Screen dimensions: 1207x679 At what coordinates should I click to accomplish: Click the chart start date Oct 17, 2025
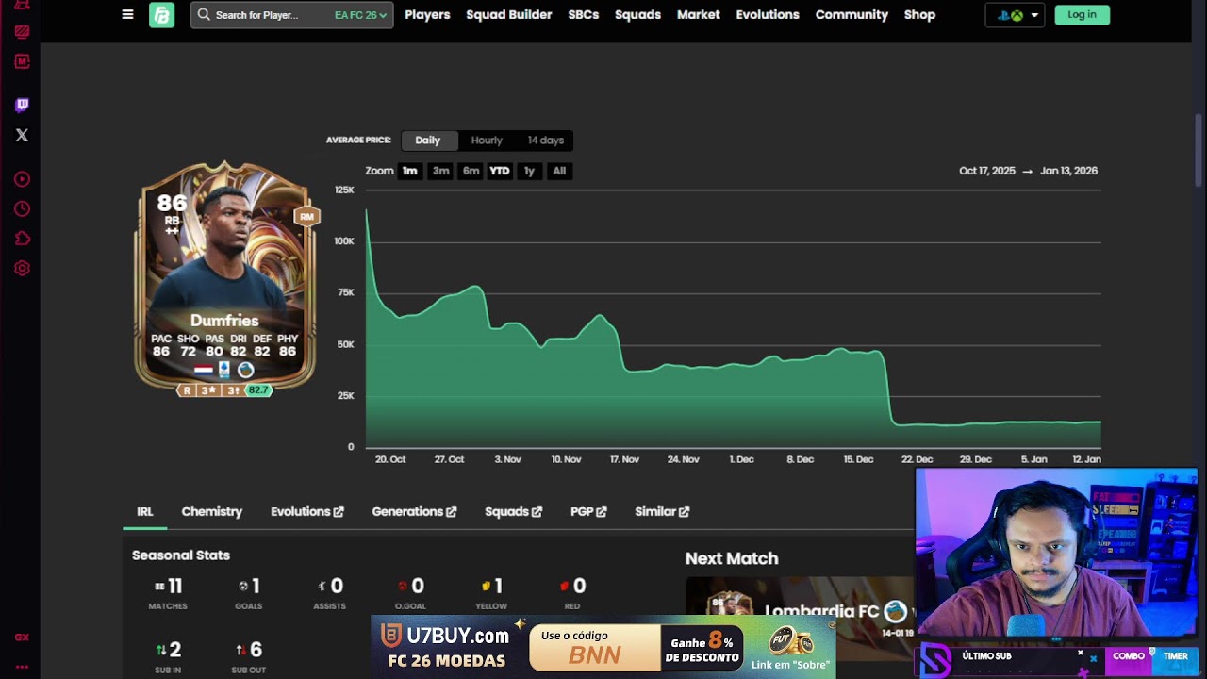(987, 171)
